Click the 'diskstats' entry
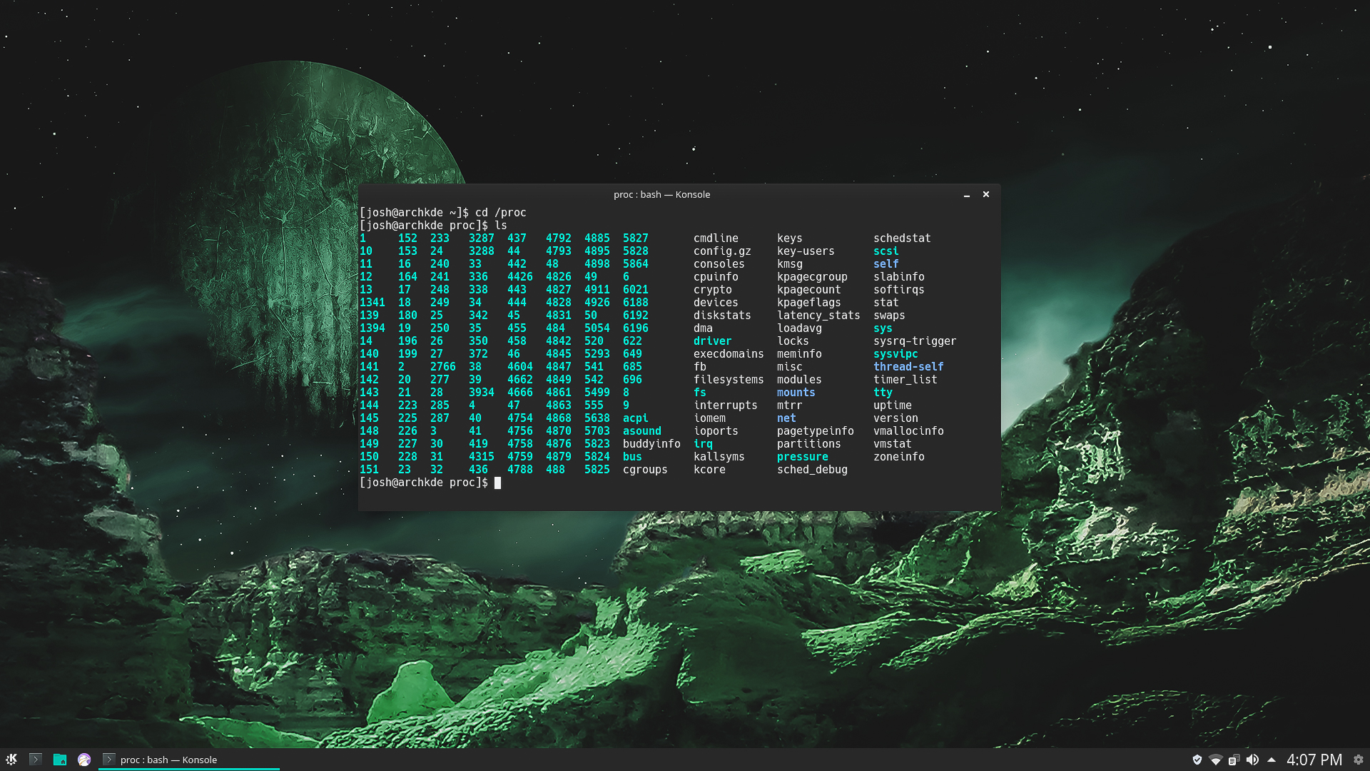The height and width of the screenshot is (771, 1370). click(x=722, y=316)
